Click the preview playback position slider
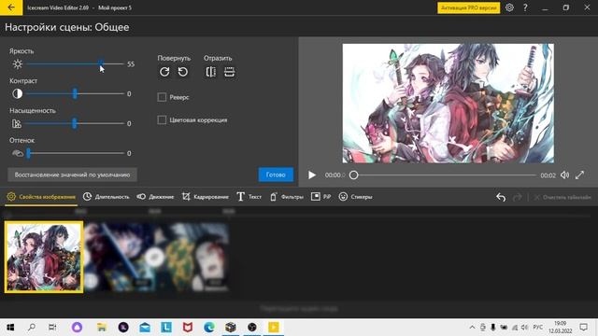Viewport: 598px width, 336px height. pos(445,175)
